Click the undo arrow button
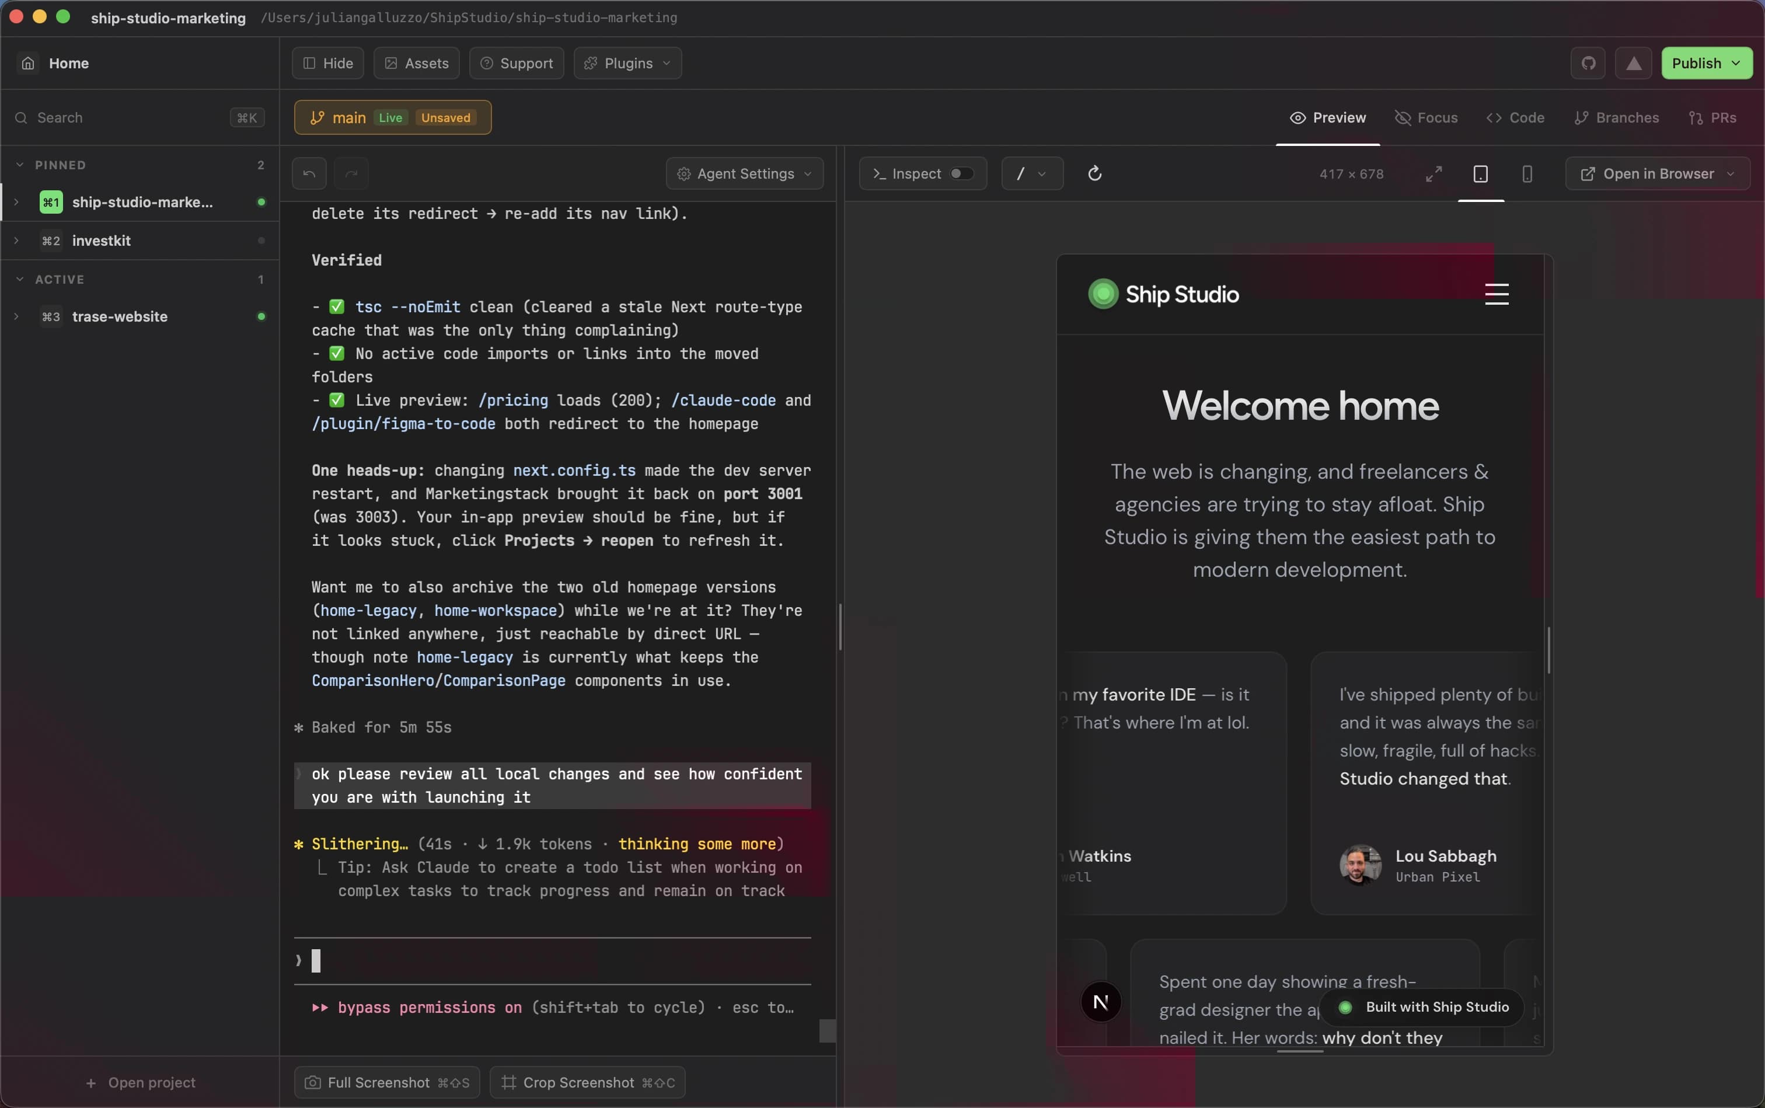The height and width of the screenshot is (1108, 1765). 309,174
